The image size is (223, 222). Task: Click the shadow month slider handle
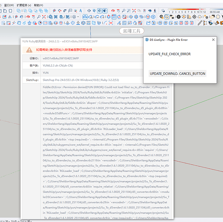[200, 9]
